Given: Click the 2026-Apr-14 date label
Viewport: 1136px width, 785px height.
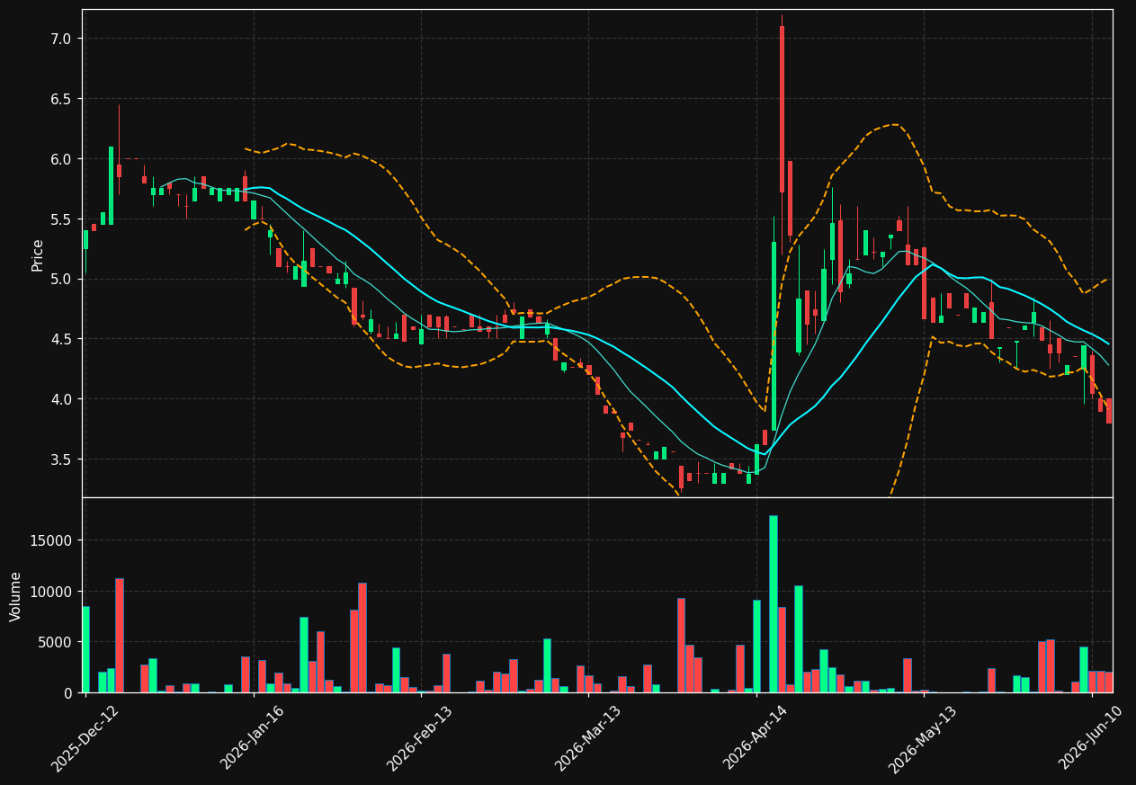Looking at the screenshot, I should (x=756, y=738).
